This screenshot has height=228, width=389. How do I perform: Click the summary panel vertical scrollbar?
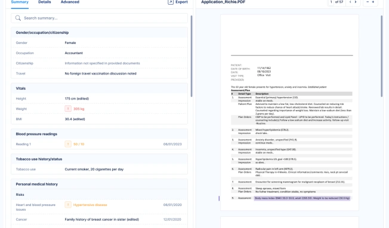(192, 56)
